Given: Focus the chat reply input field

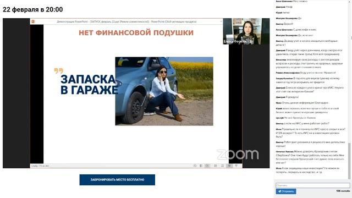Looking at the screenshot, I should (x=313, y=185).
